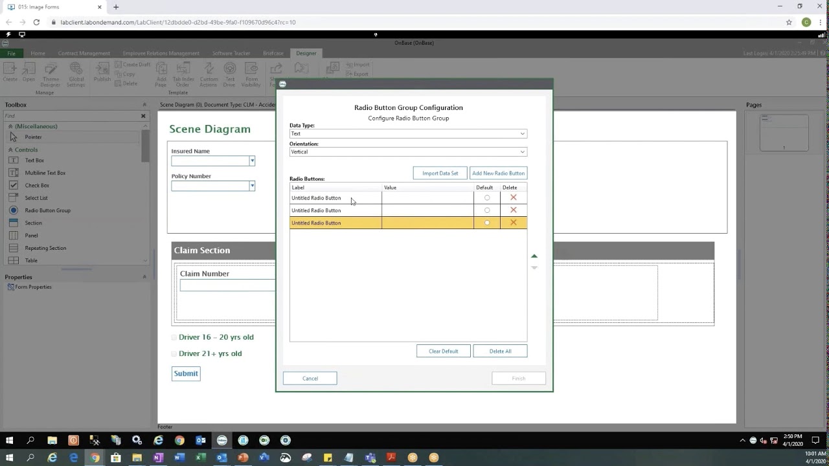Set second radio button row as default

[x=487, y=210]
